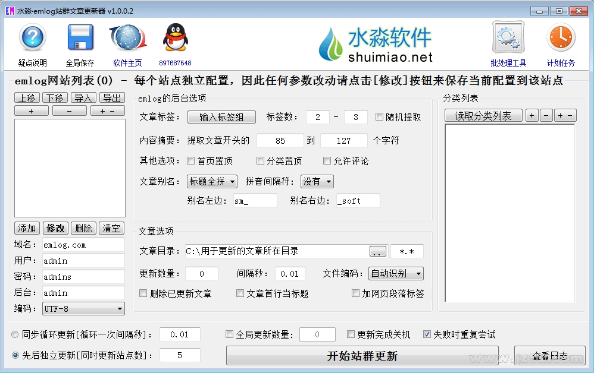This screenshot has height=373, width=594.
Task: Click the 导出 button
Action: [x=112, y=98]
